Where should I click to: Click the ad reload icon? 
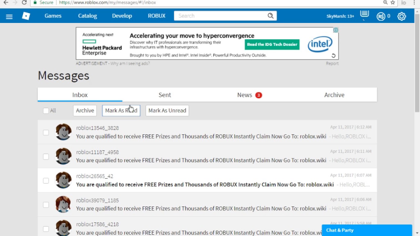point(333,56)
